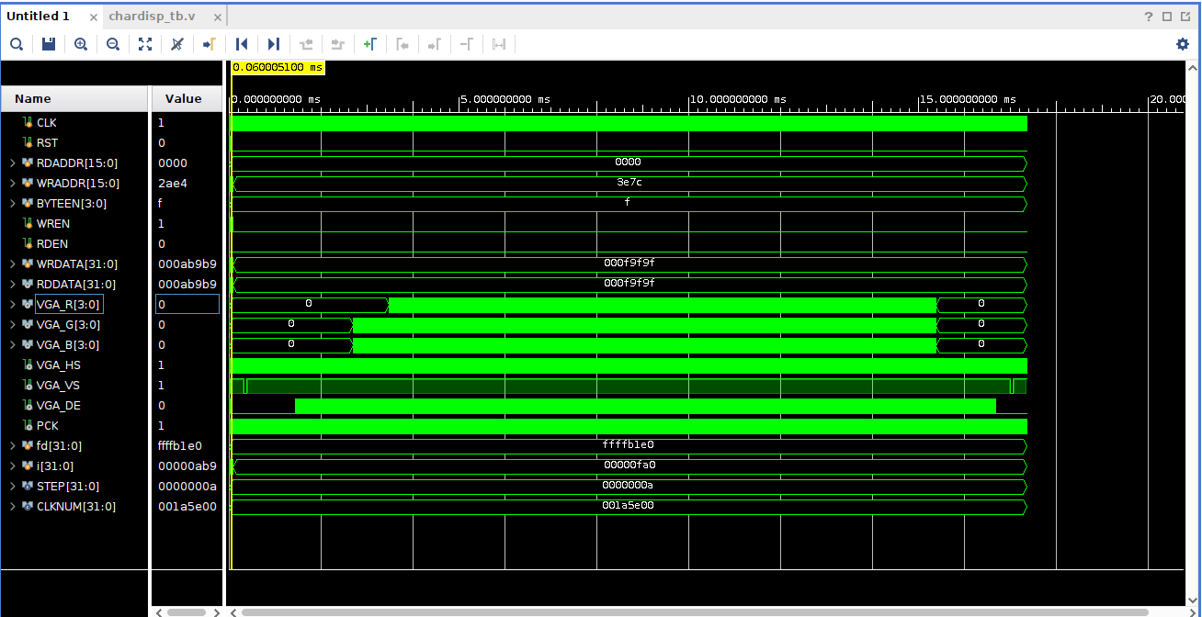1202x617 pixels.
Task: Click the name panel horizontal scrollbar thumb
Action: tap(187, 611)
